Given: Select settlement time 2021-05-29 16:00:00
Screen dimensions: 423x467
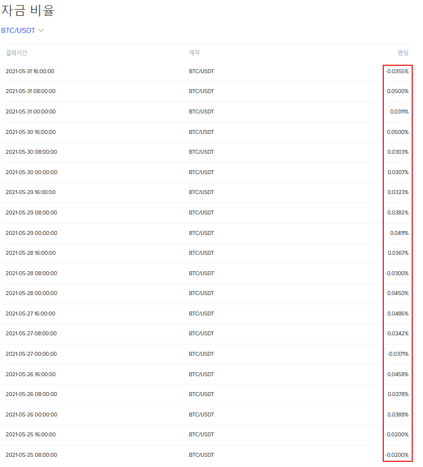Looking at the screenshot, I should [31, 192].
